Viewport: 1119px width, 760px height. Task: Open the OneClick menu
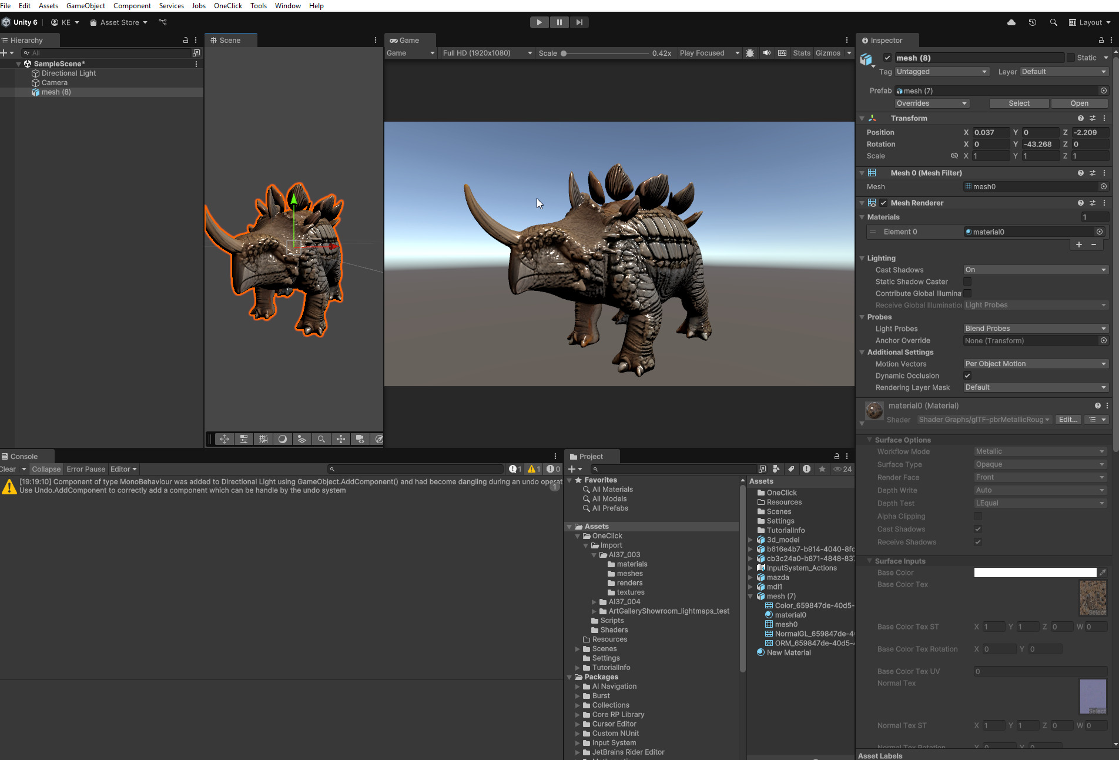[228, 6]
